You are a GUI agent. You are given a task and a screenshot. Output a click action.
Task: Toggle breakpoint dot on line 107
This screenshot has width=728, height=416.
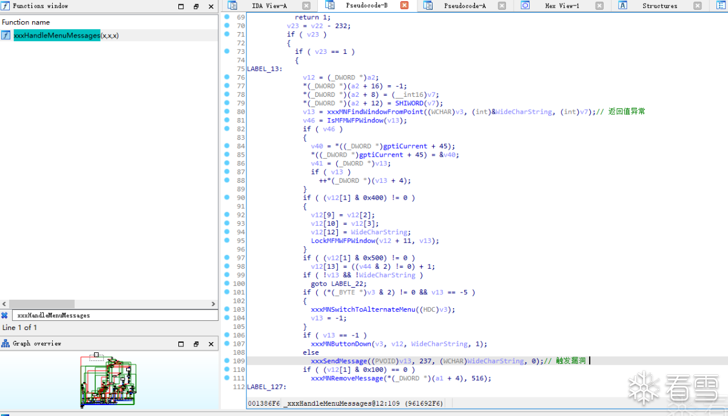(x=226, y=343)
